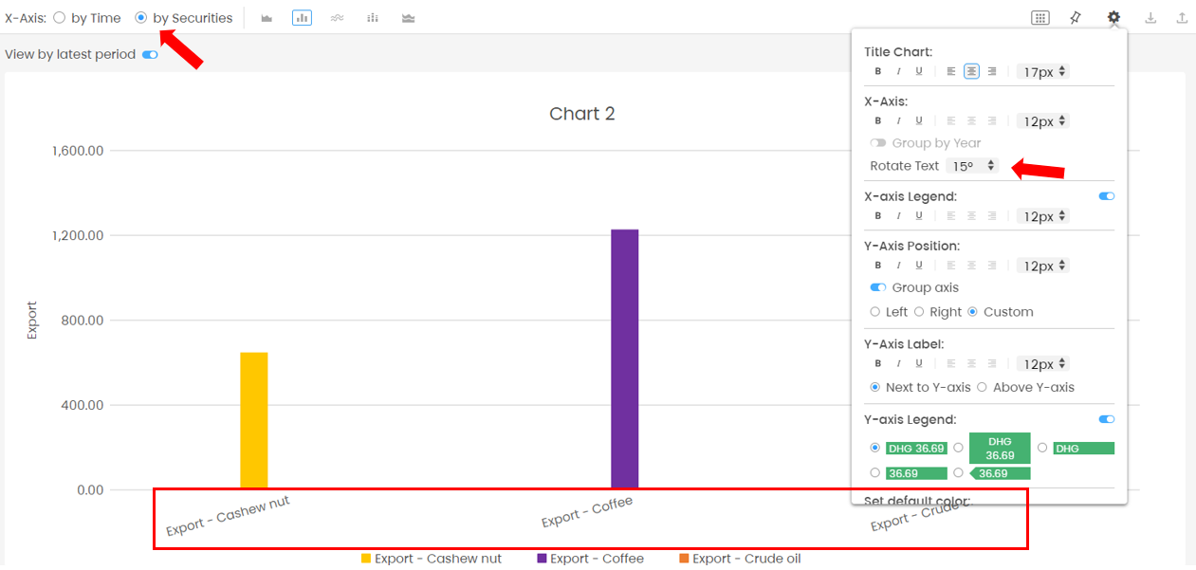Select Above Y-axis label position

click(982, 387)
